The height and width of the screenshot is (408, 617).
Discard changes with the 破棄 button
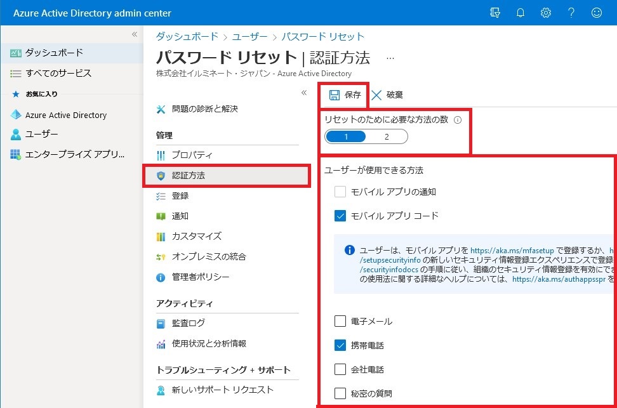(387, 95)
